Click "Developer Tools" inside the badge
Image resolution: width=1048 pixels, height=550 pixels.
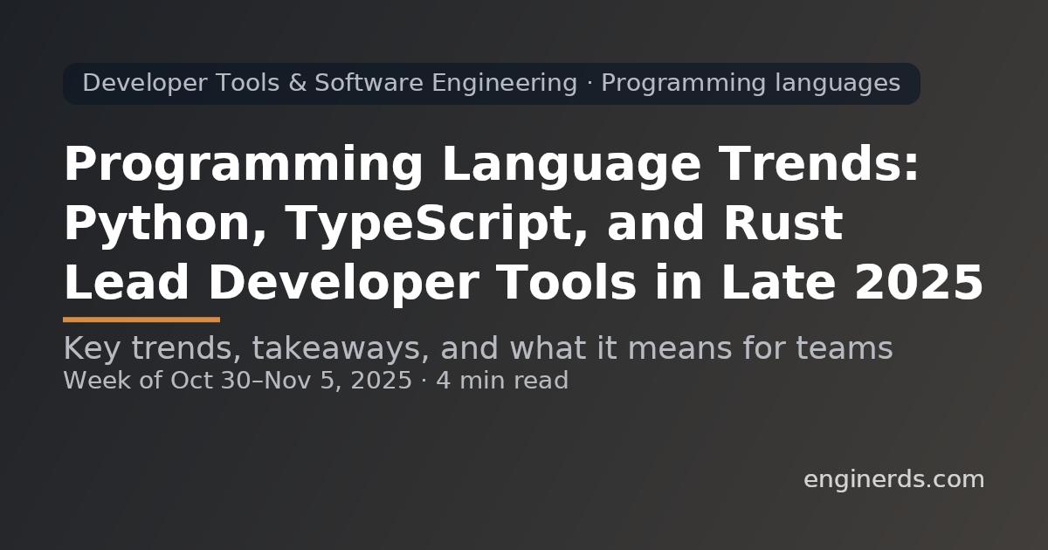coord(182,83)
